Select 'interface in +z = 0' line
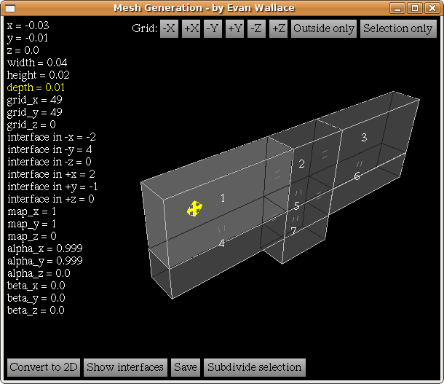444x384 pixels. (51, 199)
